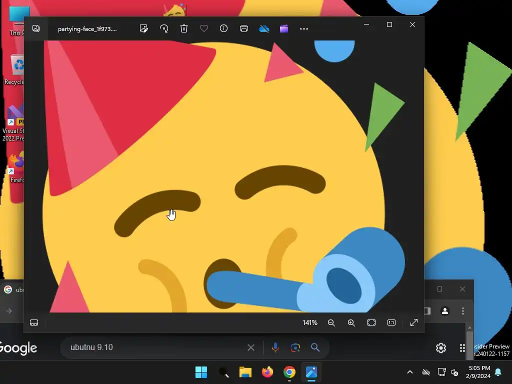Click the Photos app taskbar icon
512x384 pixels.
click(x=311, y=372)
